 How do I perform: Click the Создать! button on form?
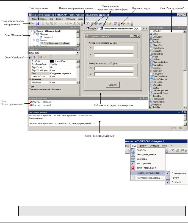[x=113, y=85]
